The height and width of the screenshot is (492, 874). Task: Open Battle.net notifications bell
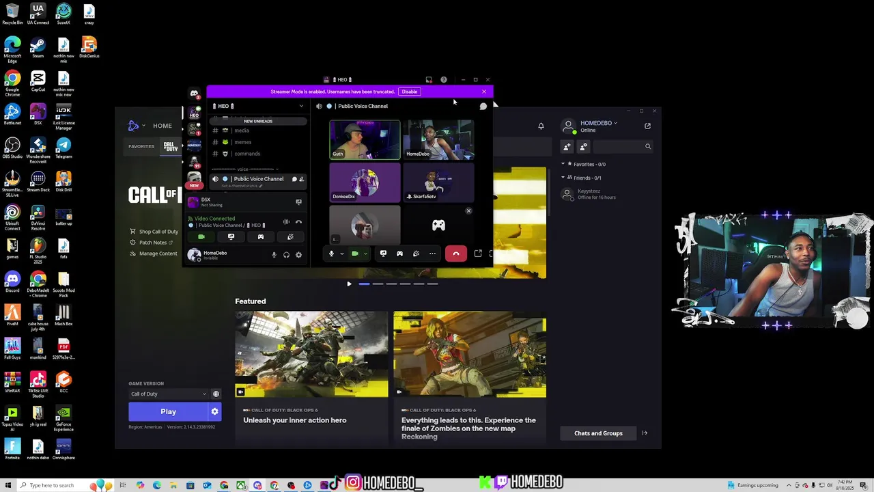[x=541, y=126]
